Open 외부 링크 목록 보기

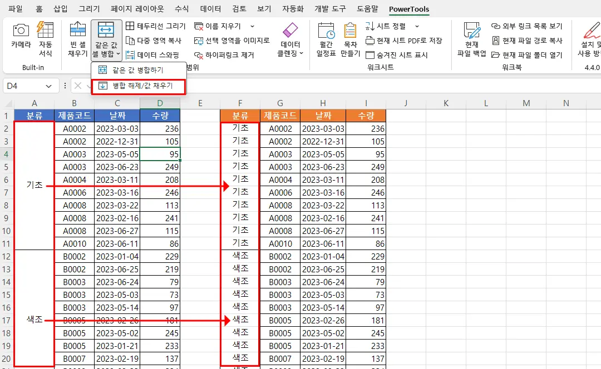[x=529, y=26]
